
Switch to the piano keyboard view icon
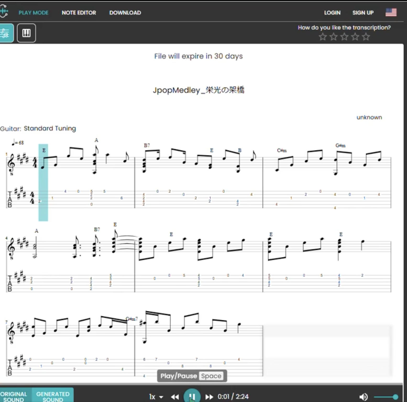tap(26, 33)
